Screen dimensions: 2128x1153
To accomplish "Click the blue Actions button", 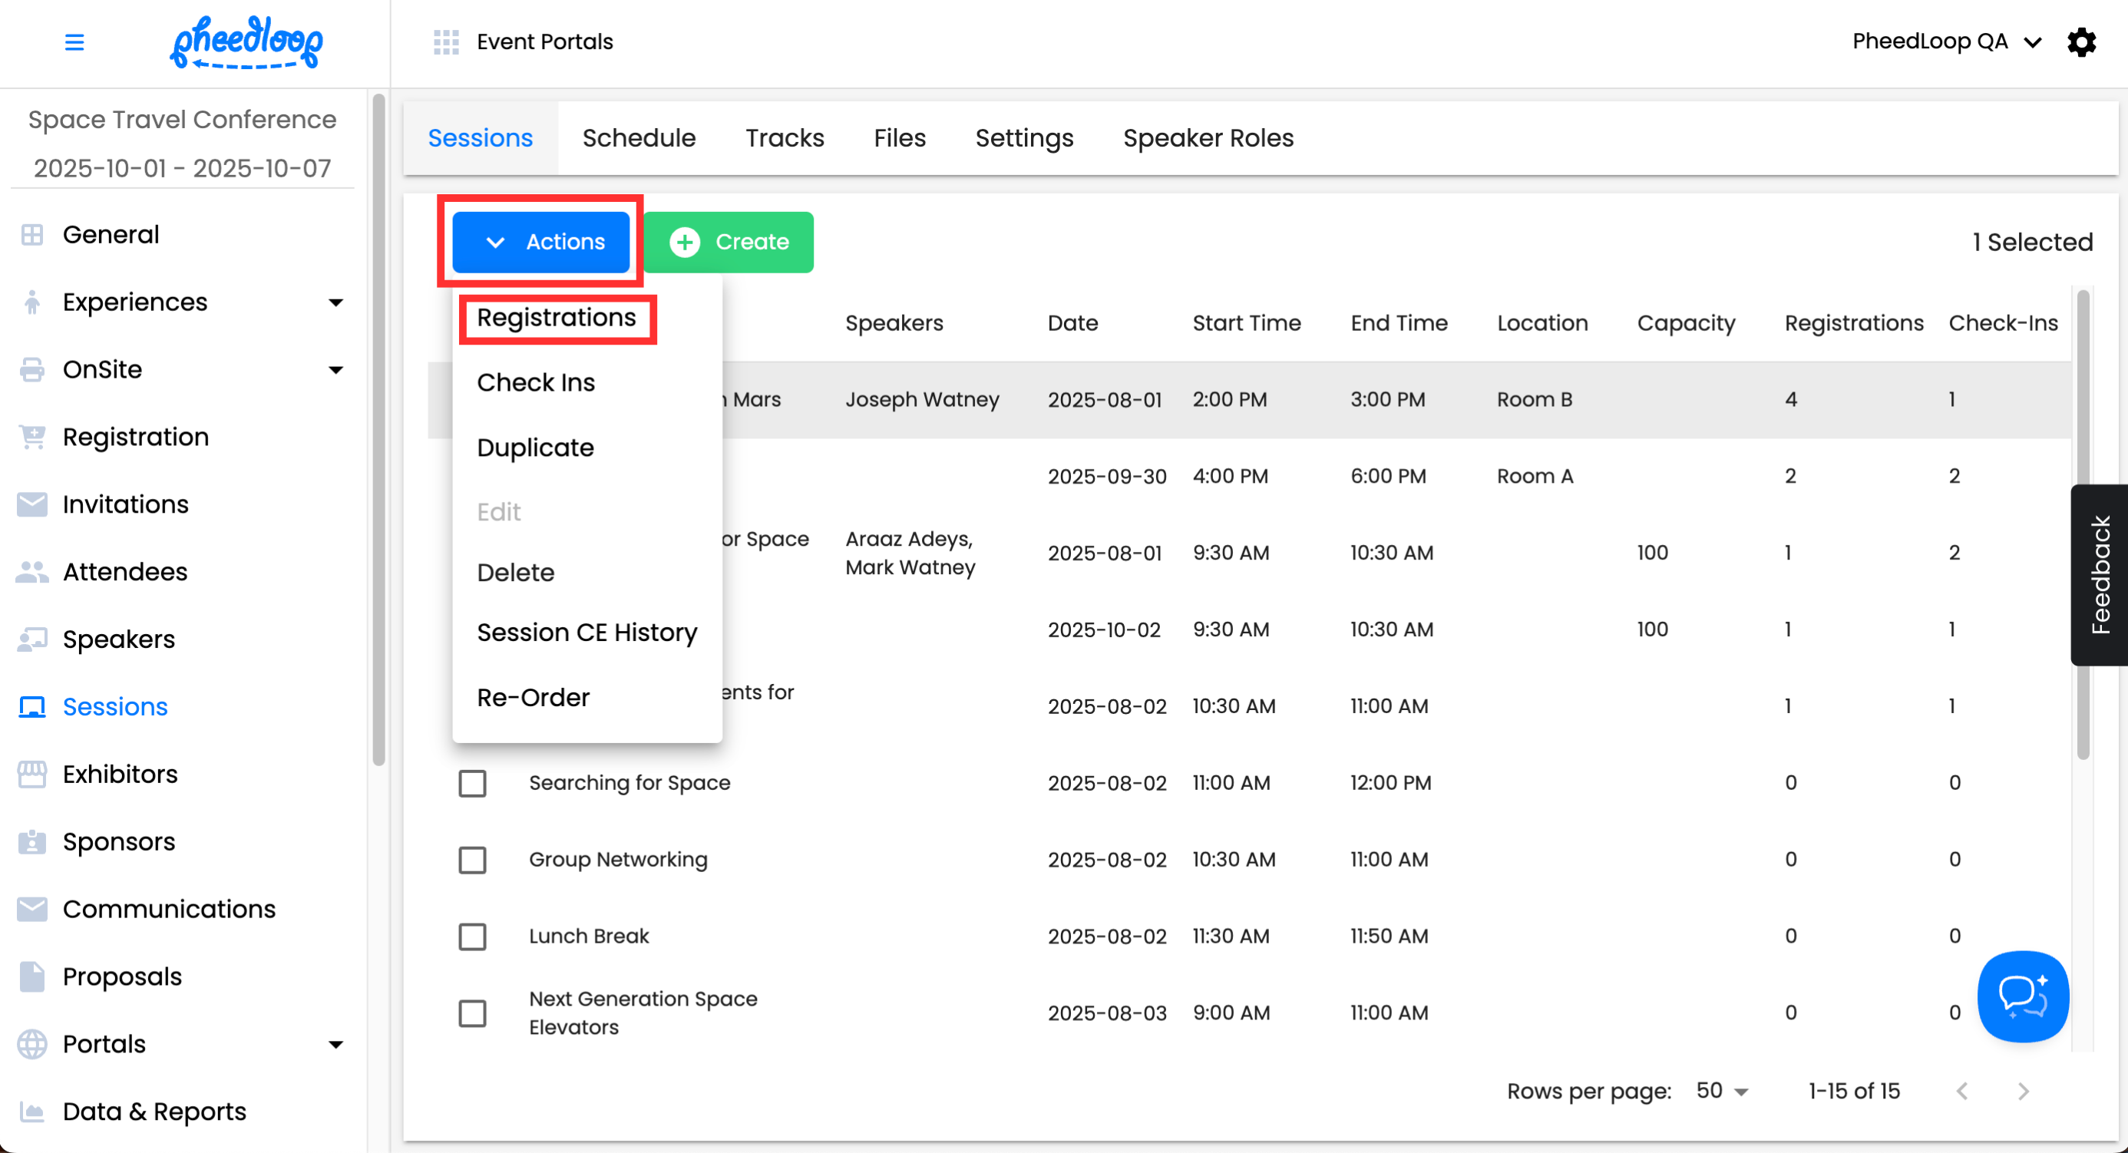I will pos(541,242).
